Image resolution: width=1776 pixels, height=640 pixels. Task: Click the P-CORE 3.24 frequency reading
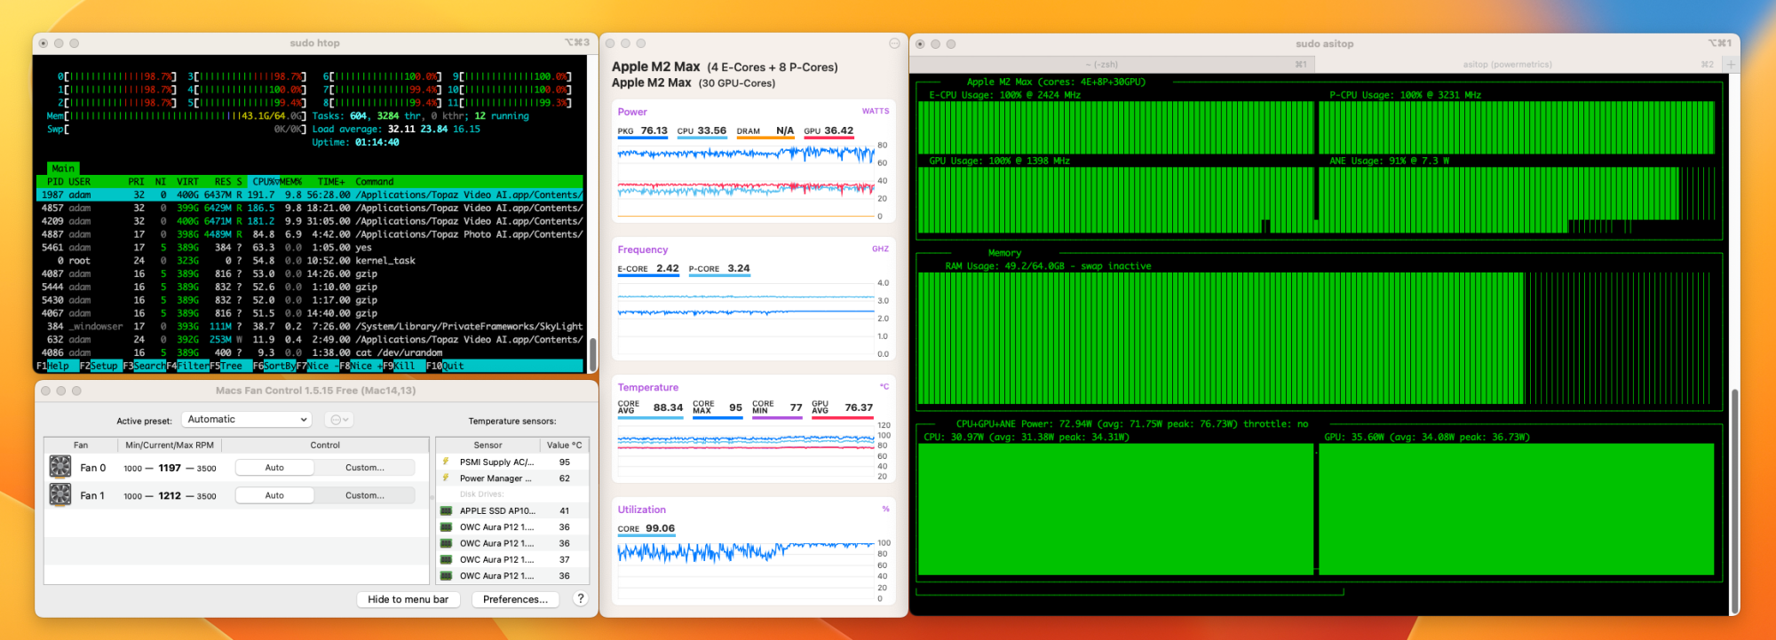719,268
